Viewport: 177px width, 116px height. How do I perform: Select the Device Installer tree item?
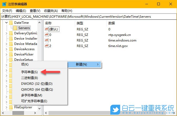[x=26, y=39]
